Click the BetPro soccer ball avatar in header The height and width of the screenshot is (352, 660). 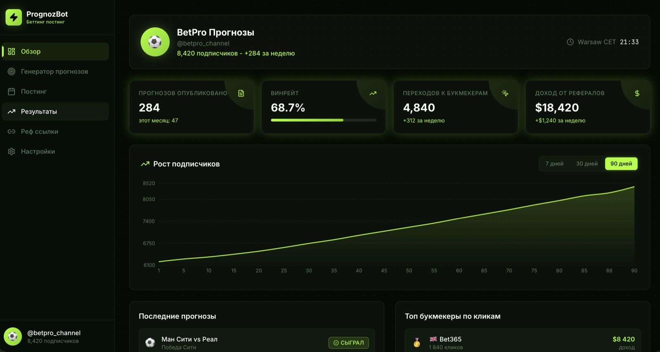point(155,42)
